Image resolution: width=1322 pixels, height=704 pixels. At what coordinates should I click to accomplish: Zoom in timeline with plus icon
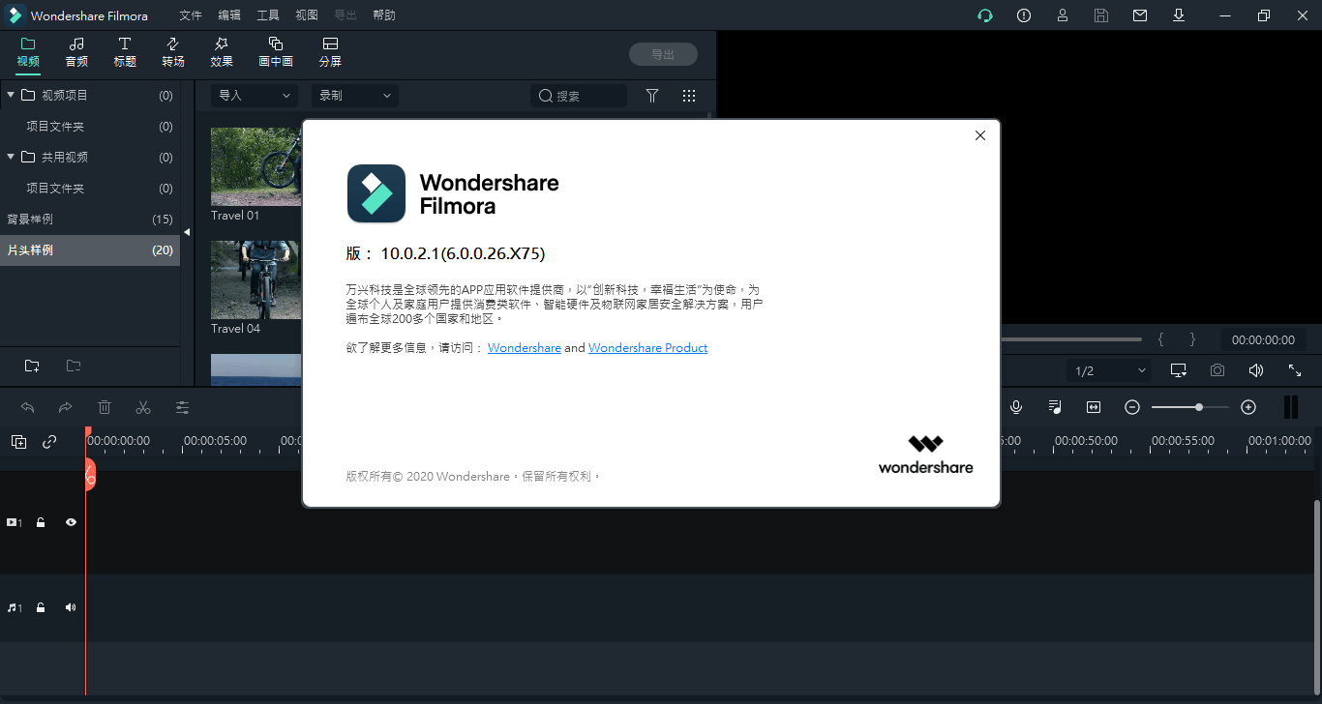coord(1248,407)
